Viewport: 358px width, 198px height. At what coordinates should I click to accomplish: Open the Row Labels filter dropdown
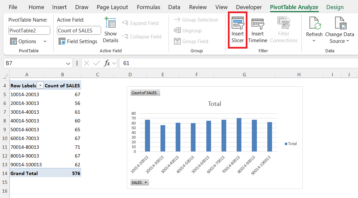pyautogui.click(x=40, y=86)
